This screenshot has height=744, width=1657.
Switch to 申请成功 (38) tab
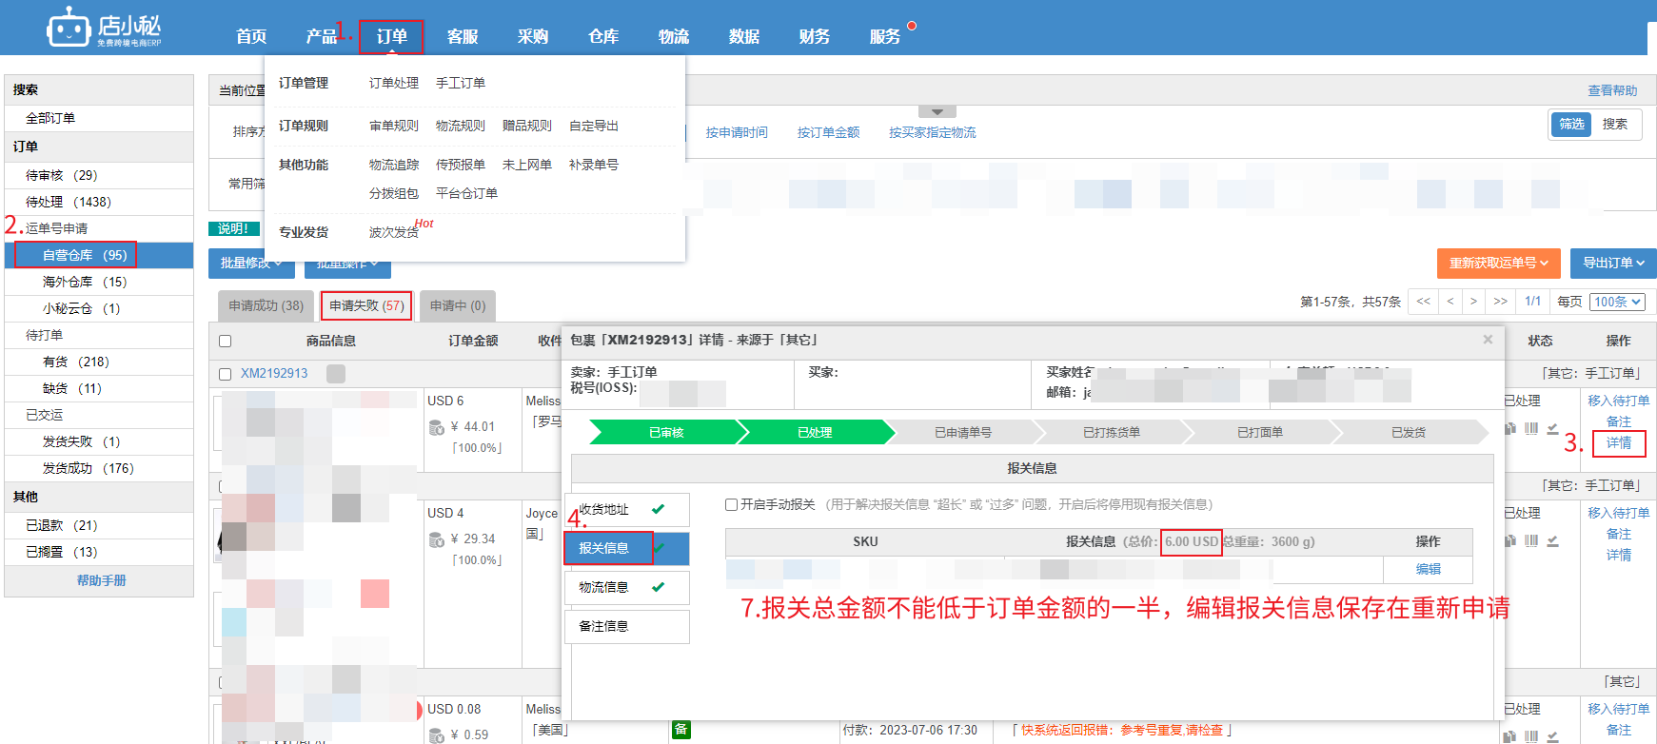coord(266,305)
